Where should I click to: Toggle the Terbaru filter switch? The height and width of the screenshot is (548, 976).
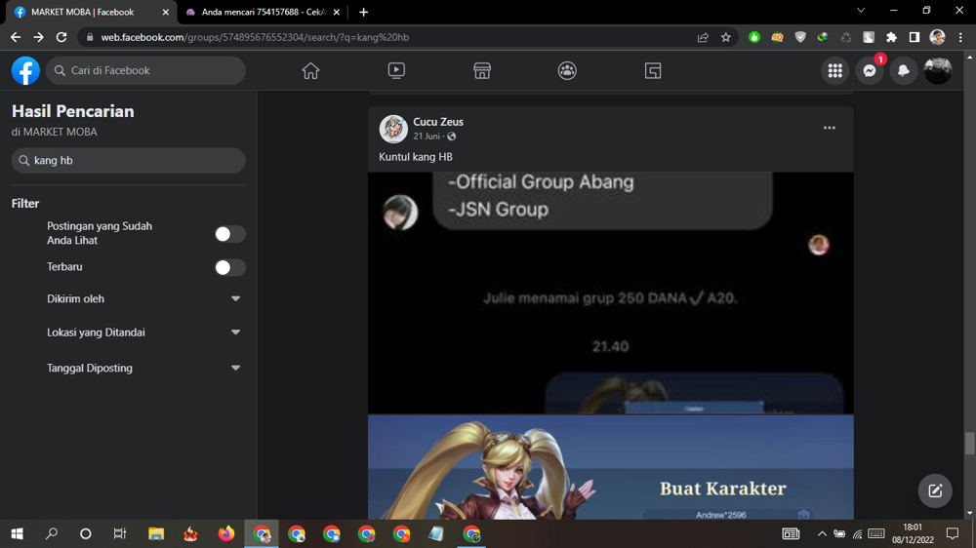point(229,267)
